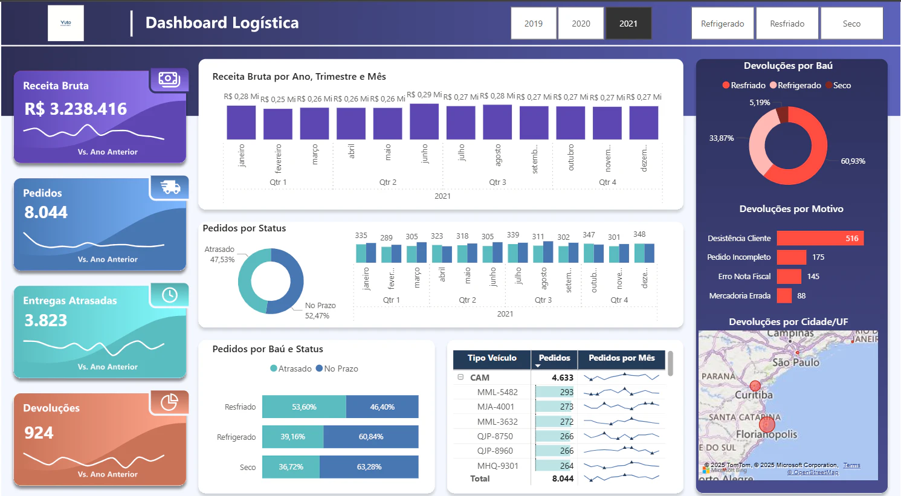The image size is (901, 496).
Task: Collapse the CAM vehicle group row
Action: point(460,377)
